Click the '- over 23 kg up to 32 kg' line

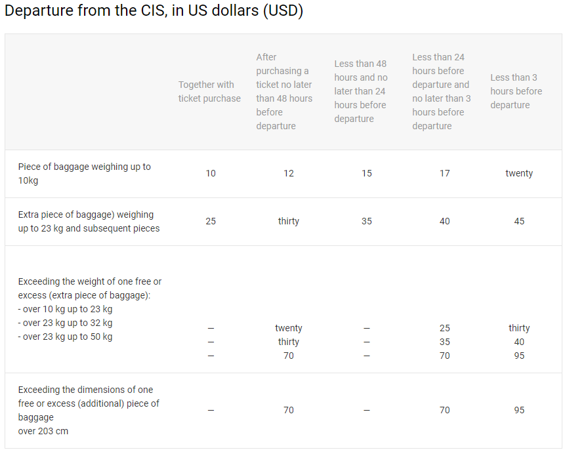click(65, 323)
